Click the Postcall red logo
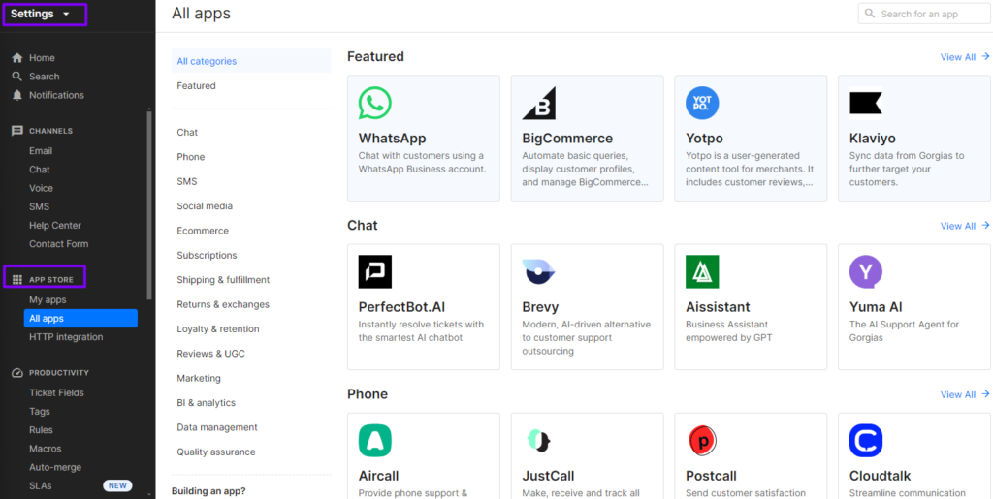 point(702,441)
